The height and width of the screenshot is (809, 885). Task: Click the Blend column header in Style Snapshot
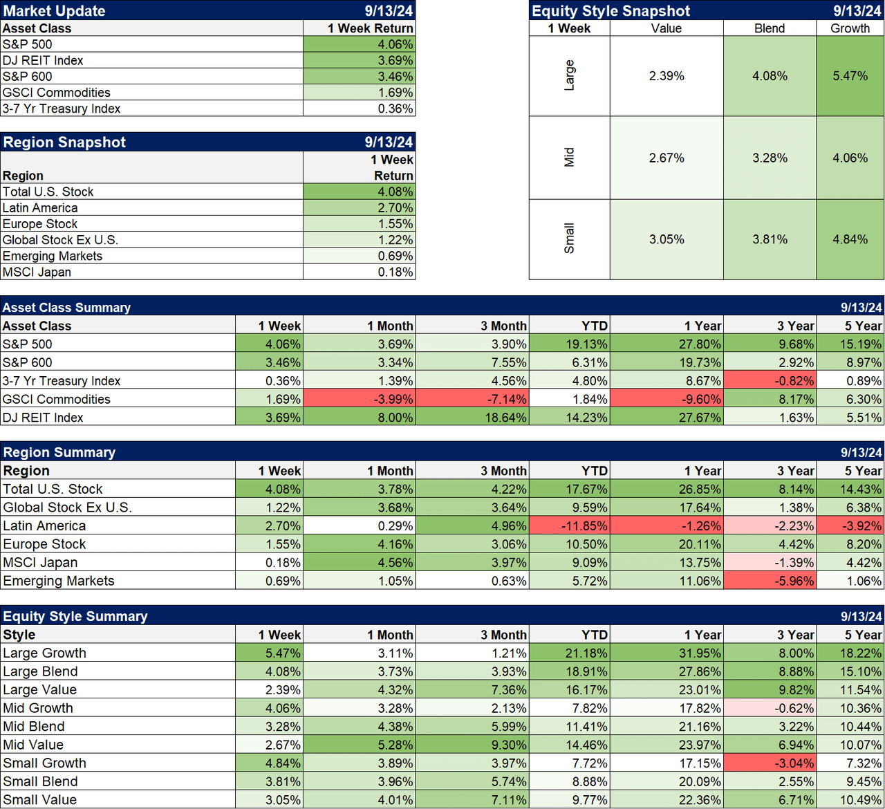[x=770, y=28]
